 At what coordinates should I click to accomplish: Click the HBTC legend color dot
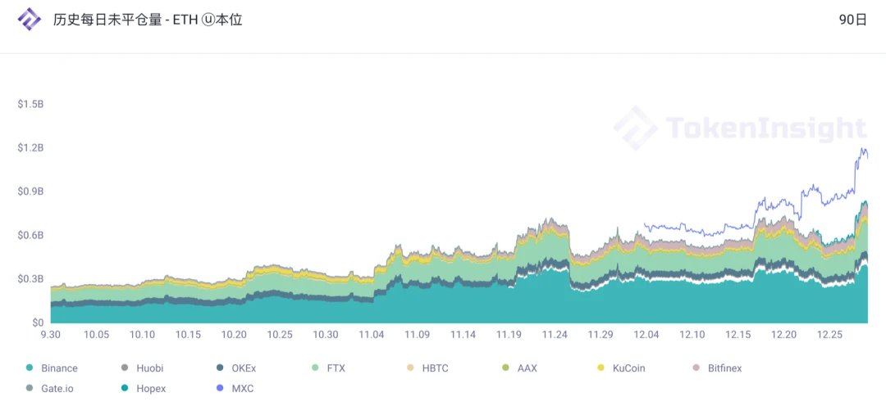[x=411, y=368]
